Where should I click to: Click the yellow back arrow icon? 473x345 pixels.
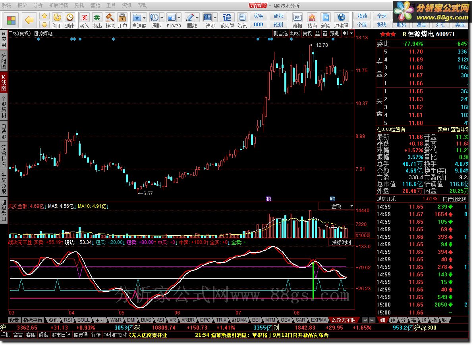[x=29, y=20]
